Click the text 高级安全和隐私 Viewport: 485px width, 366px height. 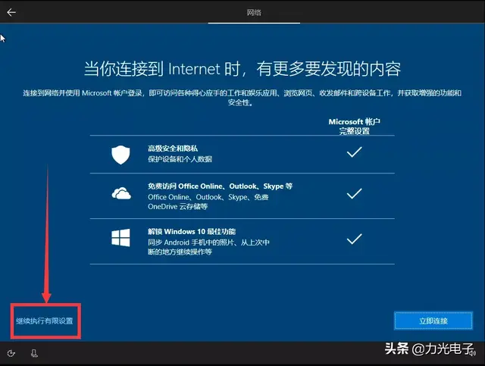pyautogui.click(x=173, y=149)
